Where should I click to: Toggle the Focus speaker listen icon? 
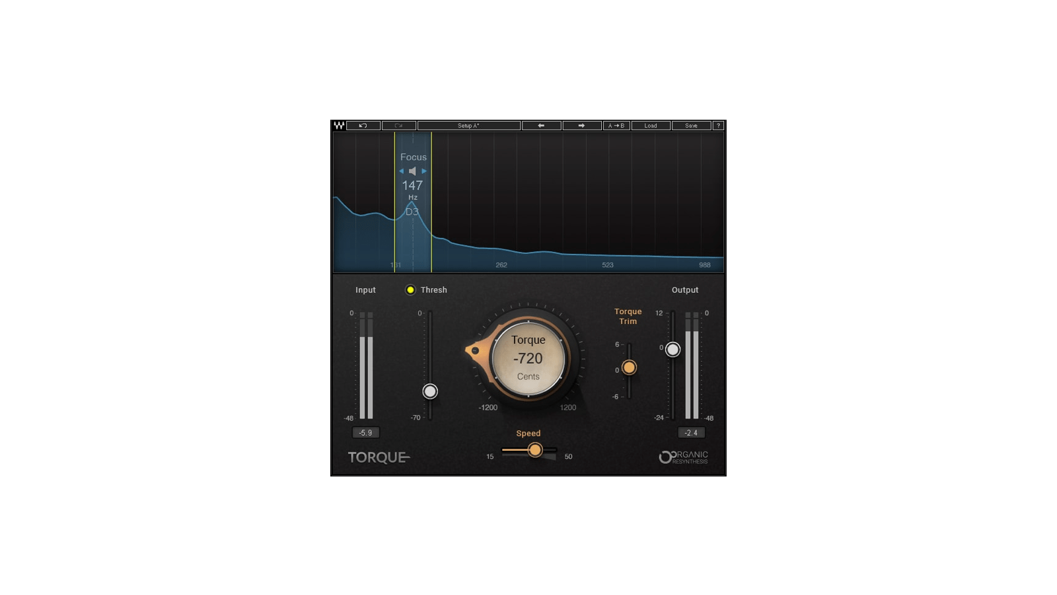coord(412,171)
